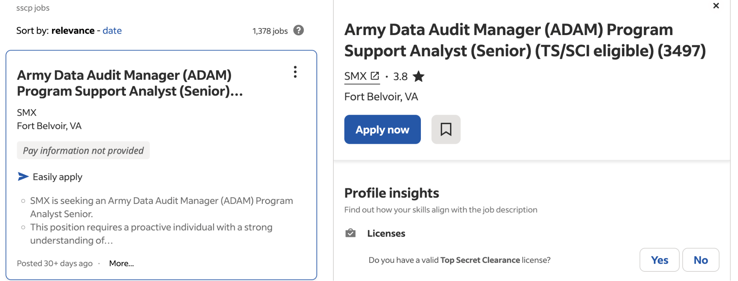Click Apply now button
Image resolution: width=738 pixels, height=281 pixels.
point(382,129)
